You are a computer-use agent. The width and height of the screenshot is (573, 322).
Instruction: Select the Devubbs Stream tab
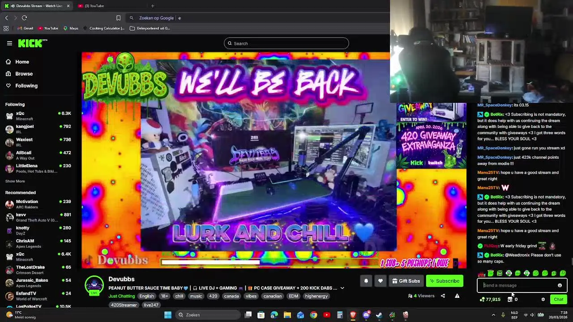point(36,6)
